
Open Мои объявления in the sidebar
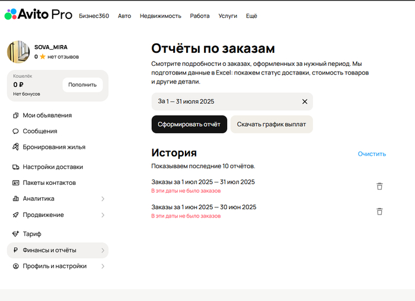point(47,115)
